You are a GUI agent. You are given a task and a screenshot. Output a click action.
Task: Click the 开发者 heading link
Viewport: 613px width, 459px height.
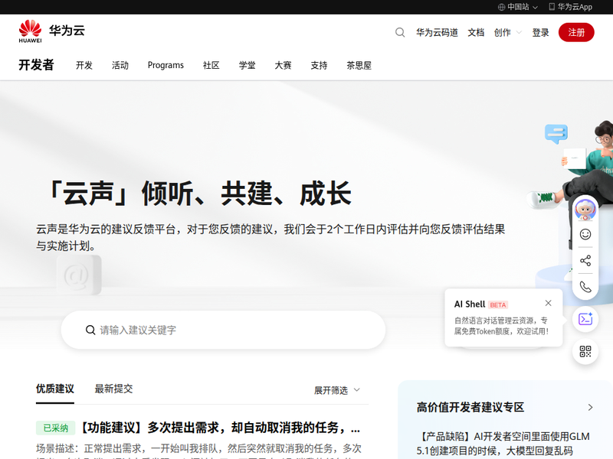click(x=36, y=65)
